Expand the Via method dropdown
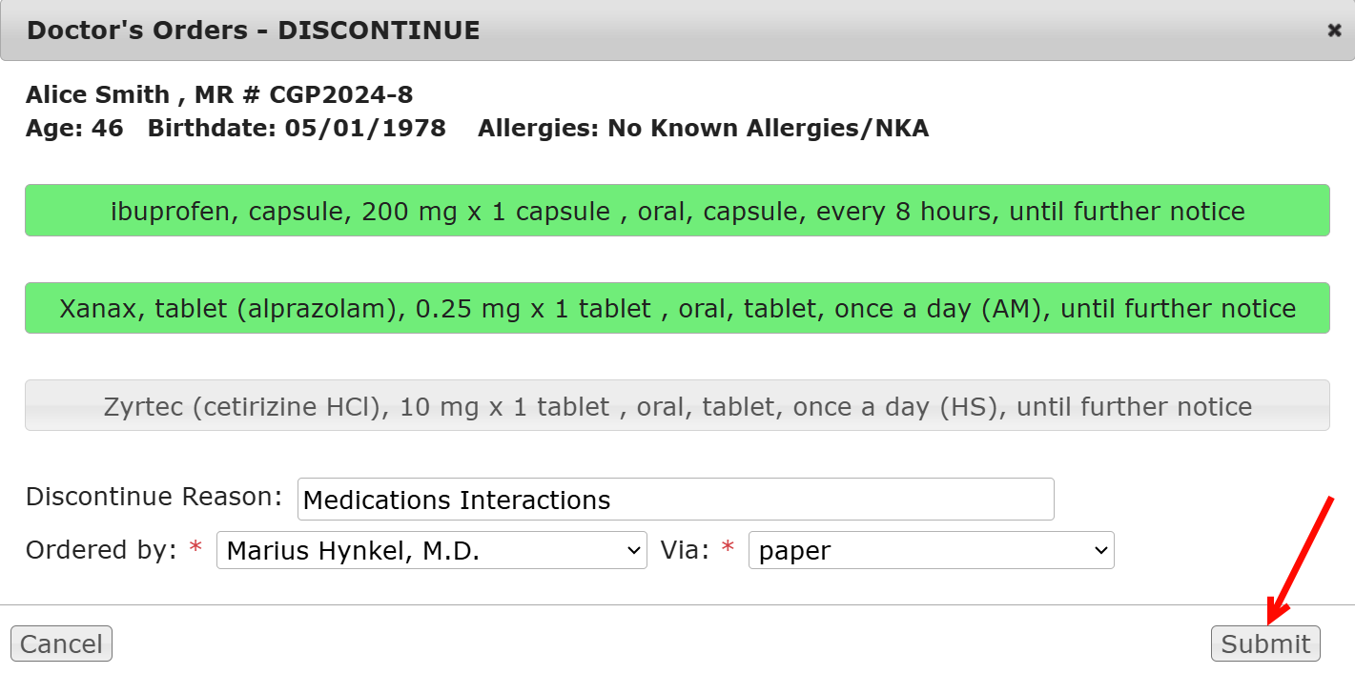 point(931,551)
